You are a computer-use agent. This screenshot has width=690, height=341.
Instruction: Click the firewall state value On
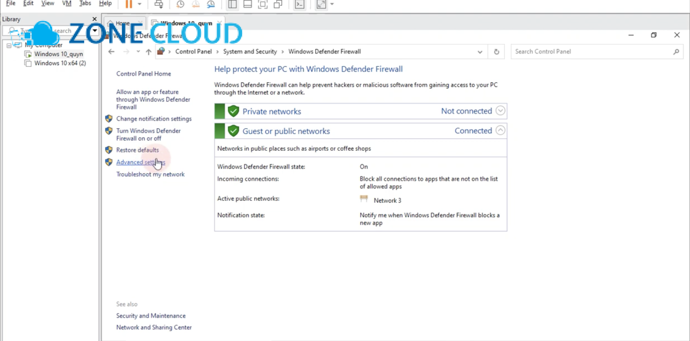(x=364, y=167)
